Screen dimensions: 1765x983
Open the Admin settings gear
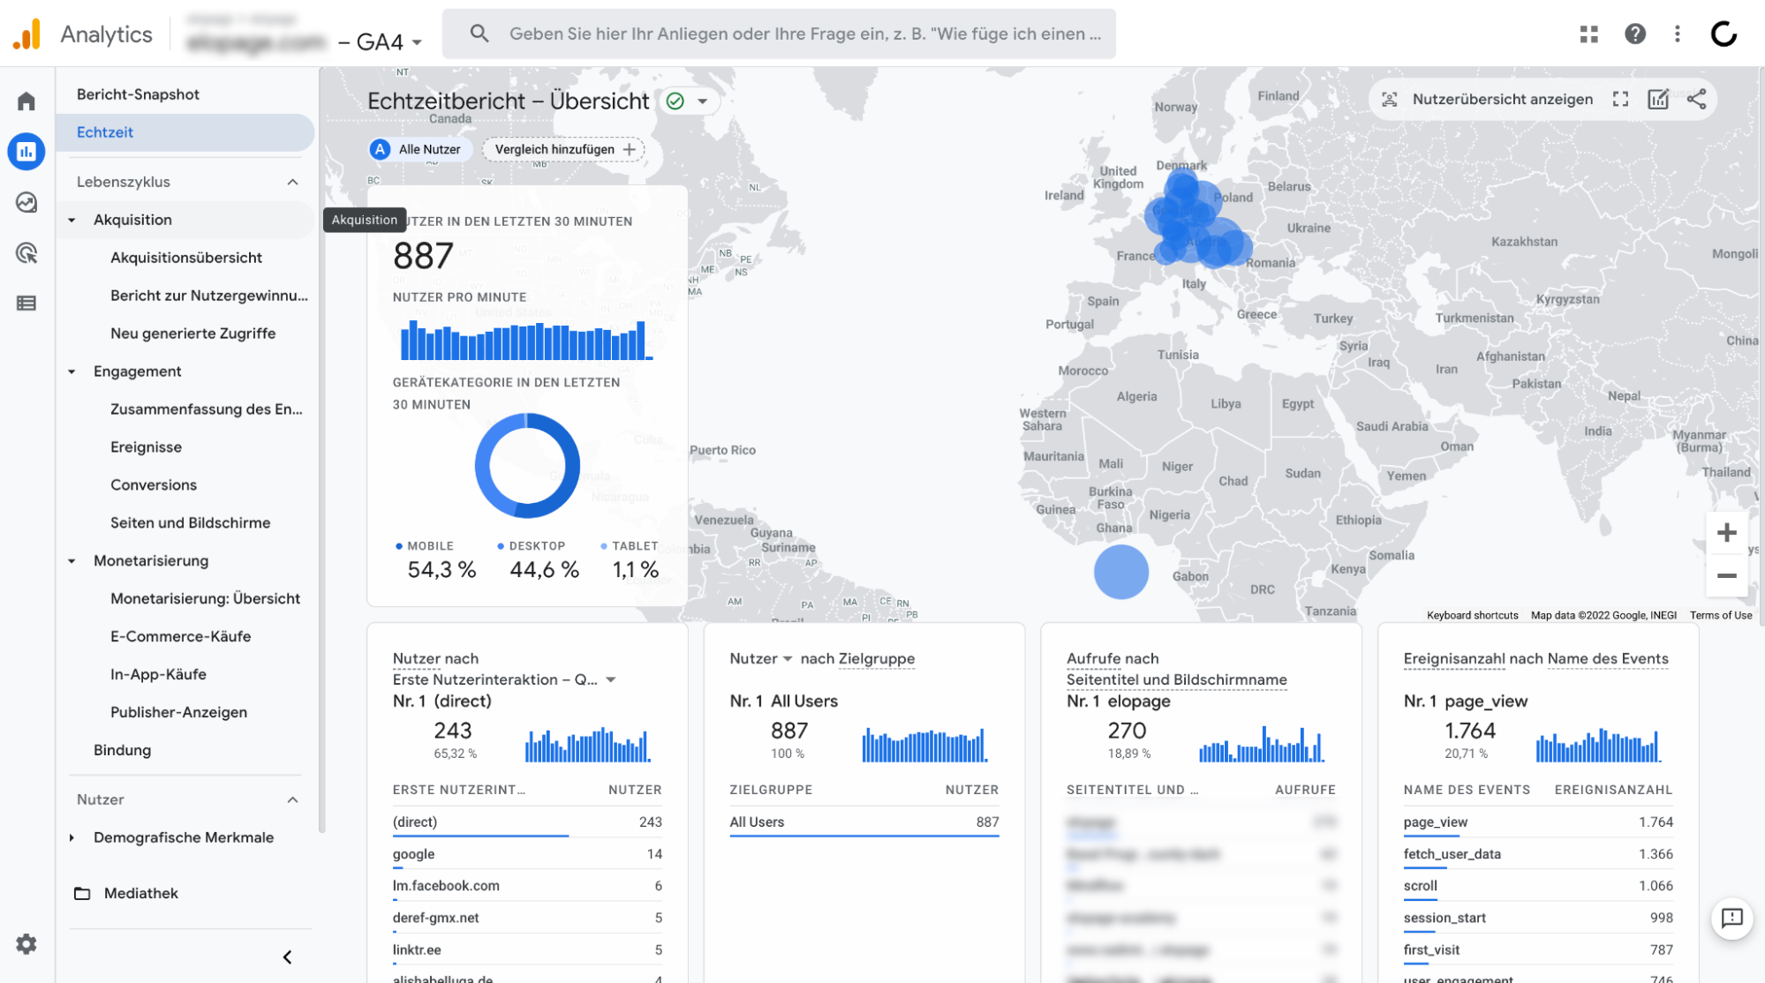(x=26, y=944)
